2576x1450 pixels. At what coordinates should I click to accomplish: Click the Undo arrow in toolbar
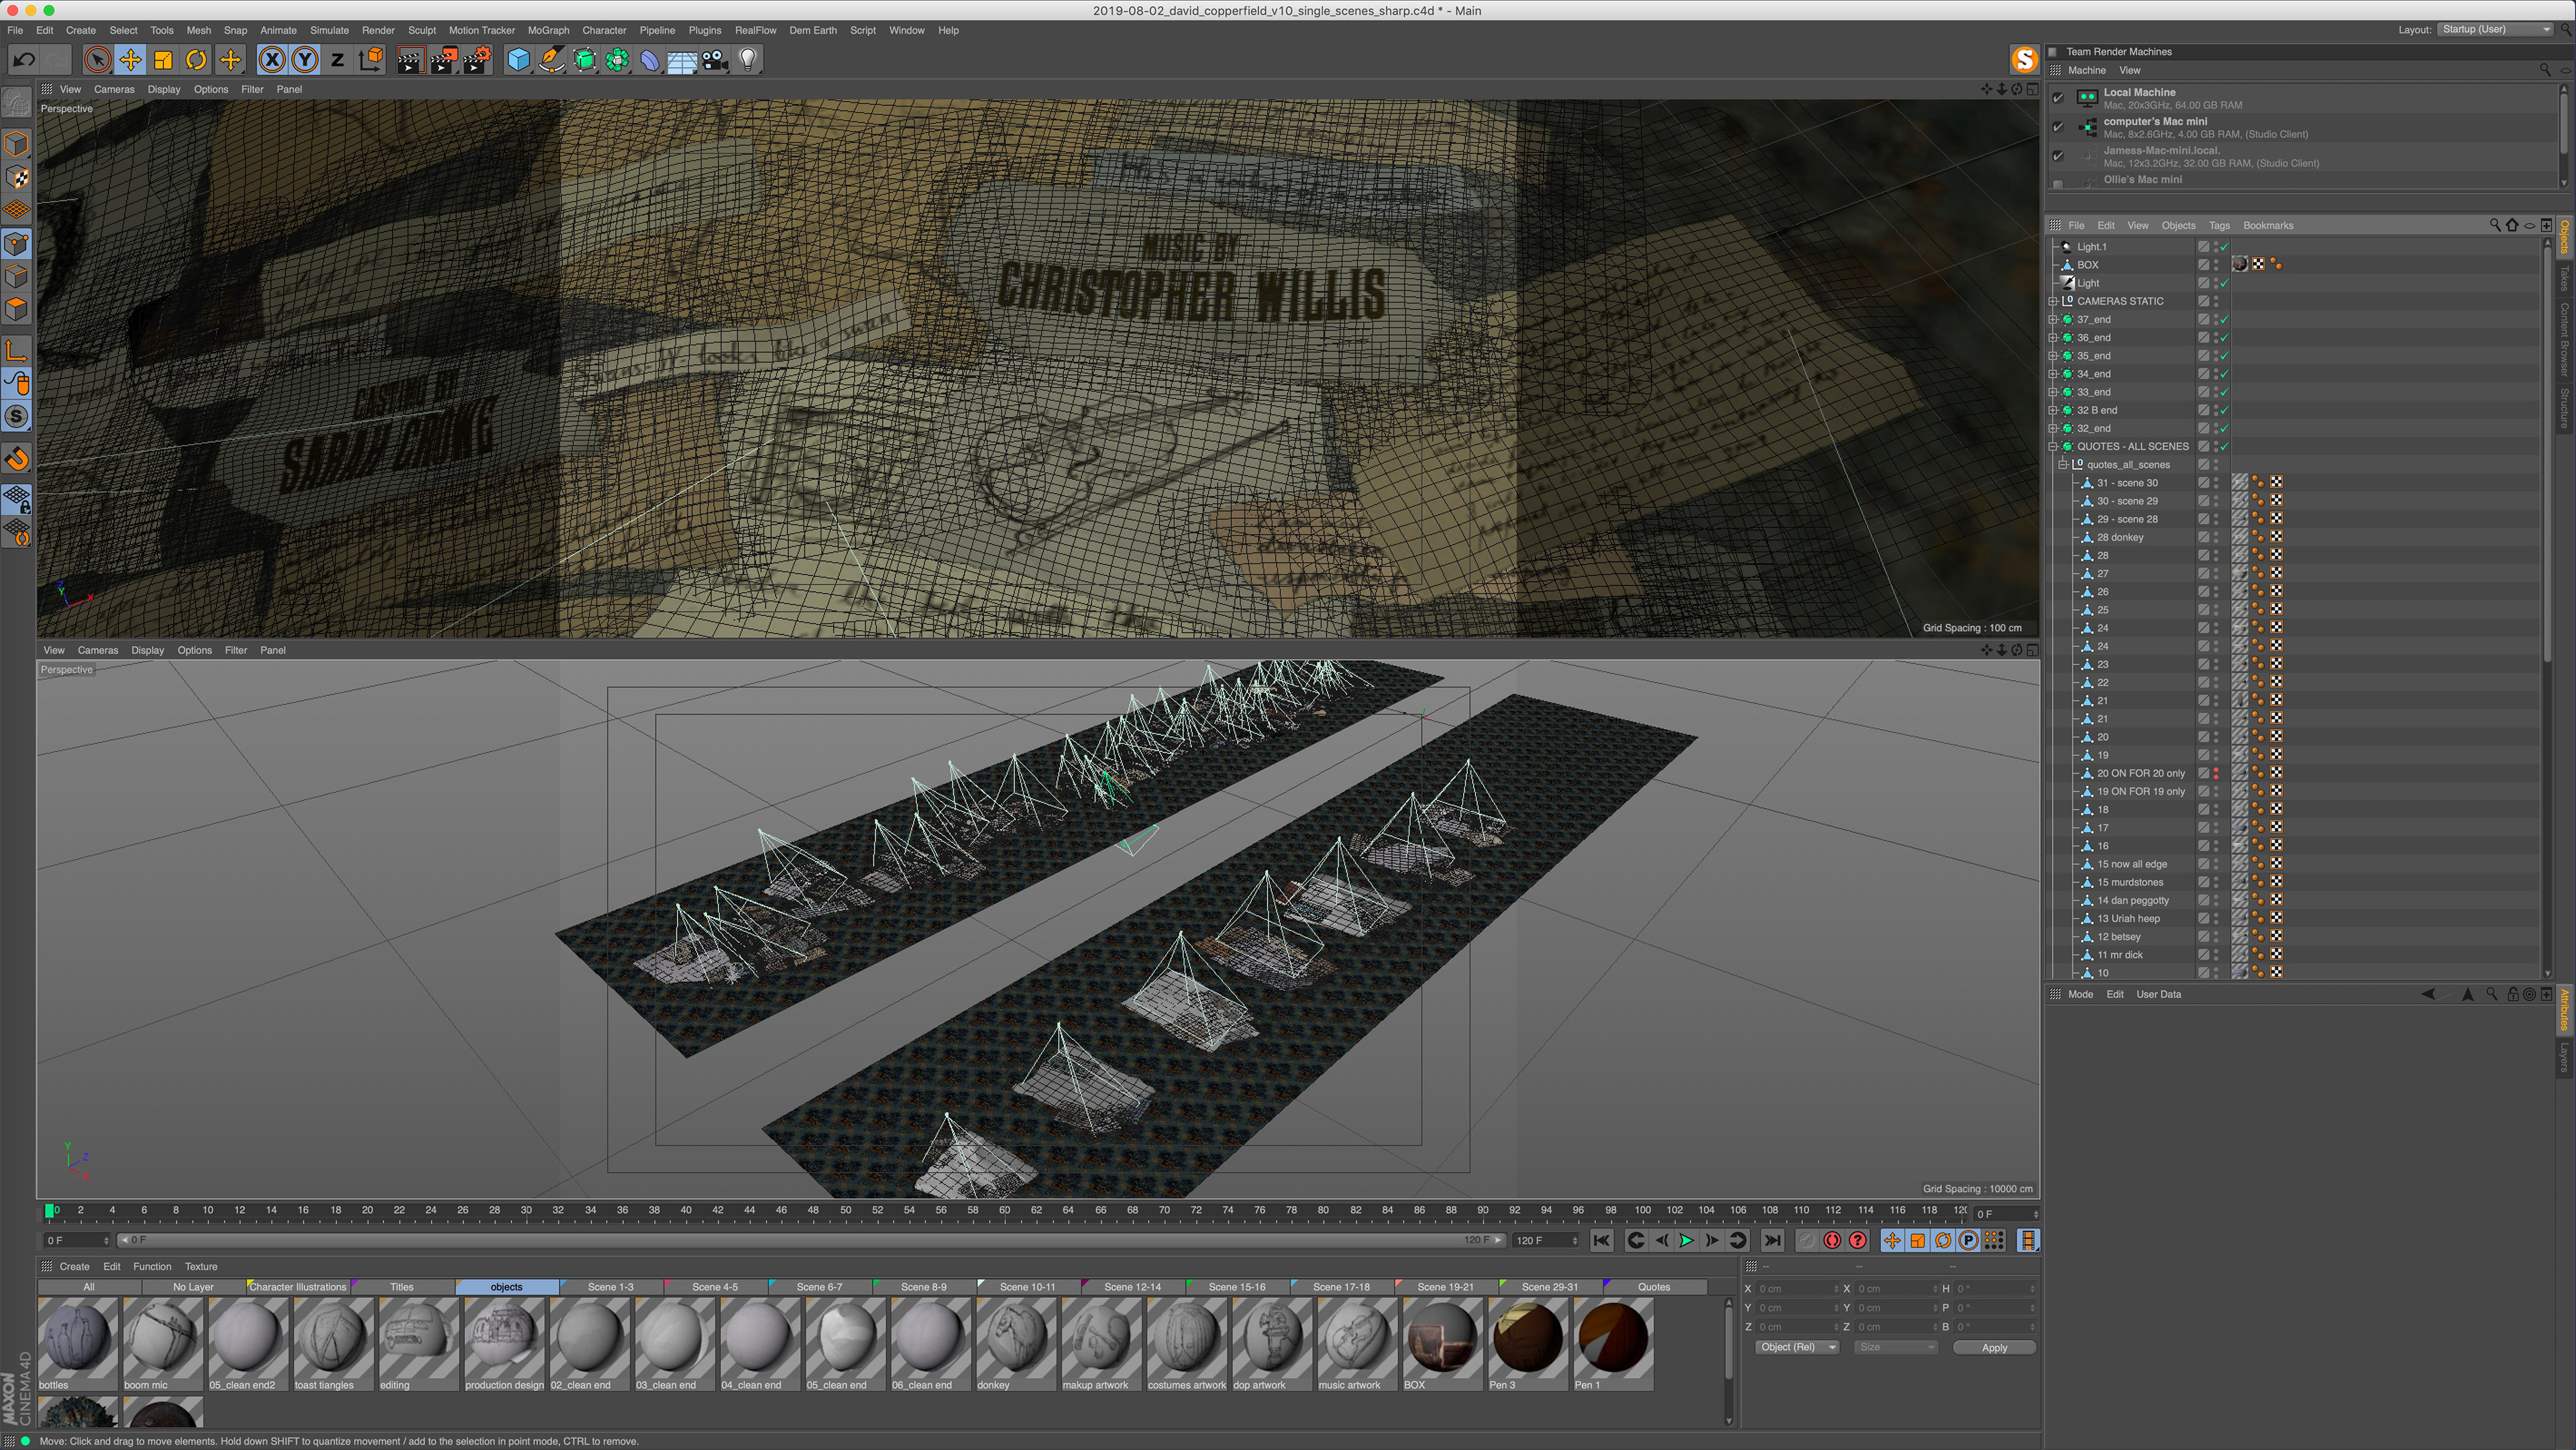[24, 60]
